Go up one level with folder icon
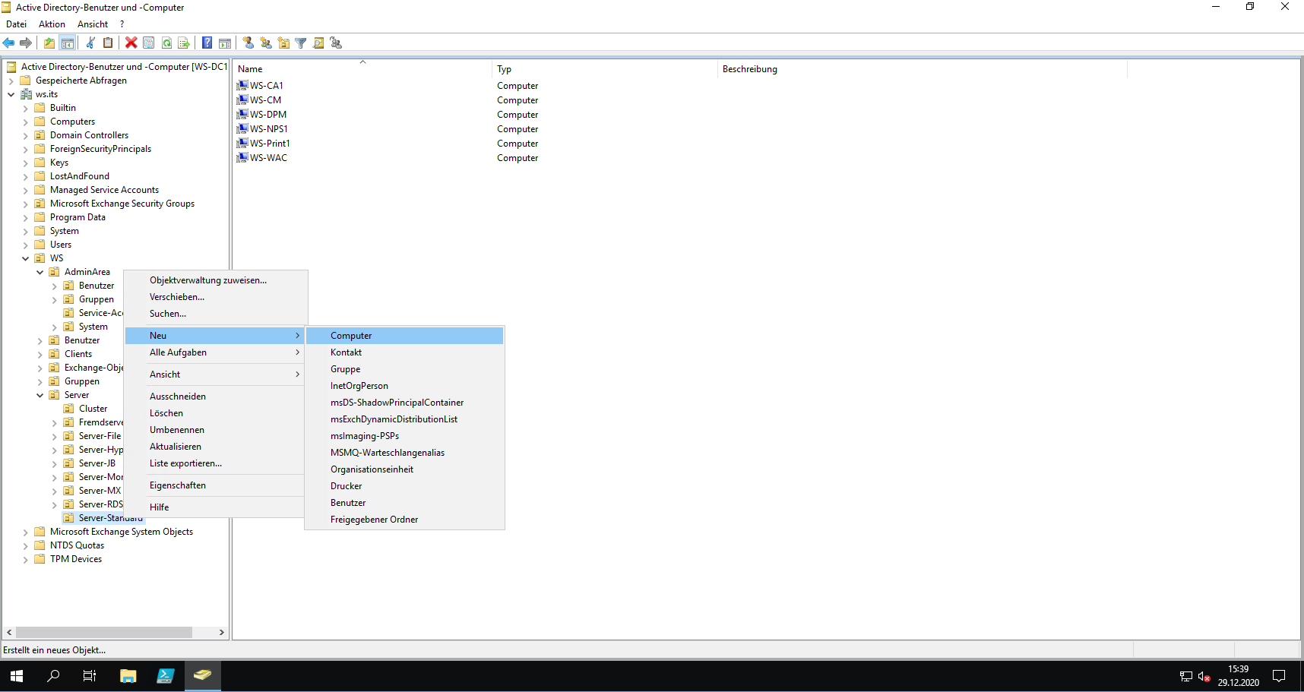Image resolution: width=1304 pixels, height=692 pixels. point(49,43)
